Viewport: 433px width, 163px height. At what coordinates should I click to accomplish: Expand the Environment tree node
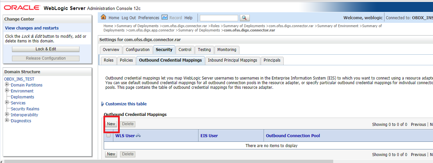pyautogui.click(x=7, y=91)
